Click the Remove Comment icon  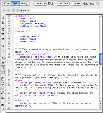tap(3, 84)
